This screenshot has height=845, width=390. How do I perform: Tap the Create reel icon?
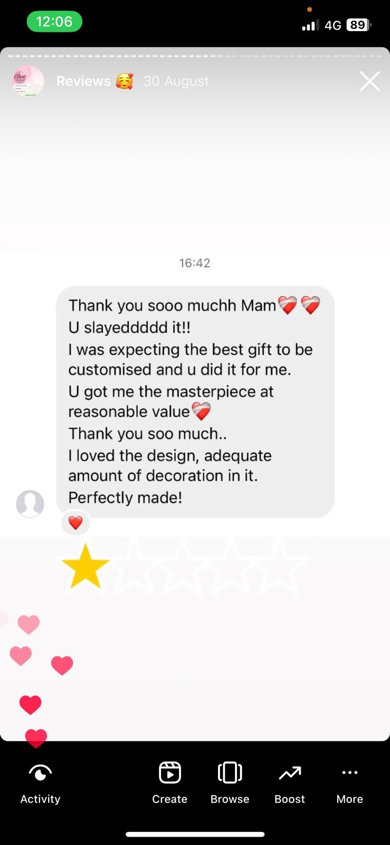click(170, 773)
